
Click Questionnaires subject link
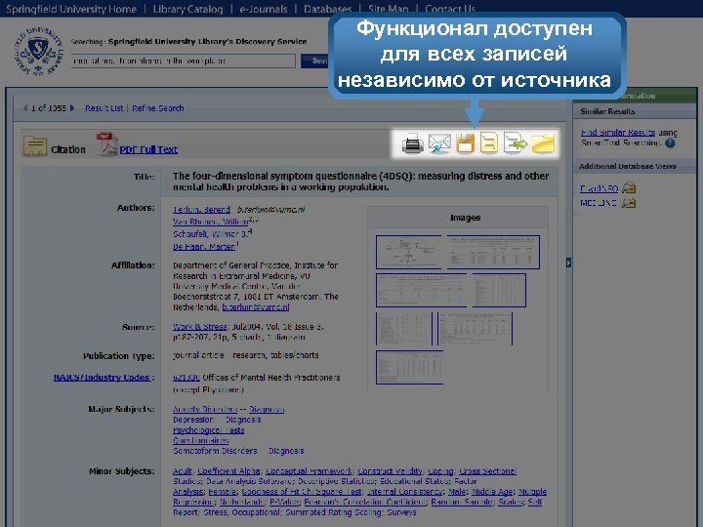[201, 440]
